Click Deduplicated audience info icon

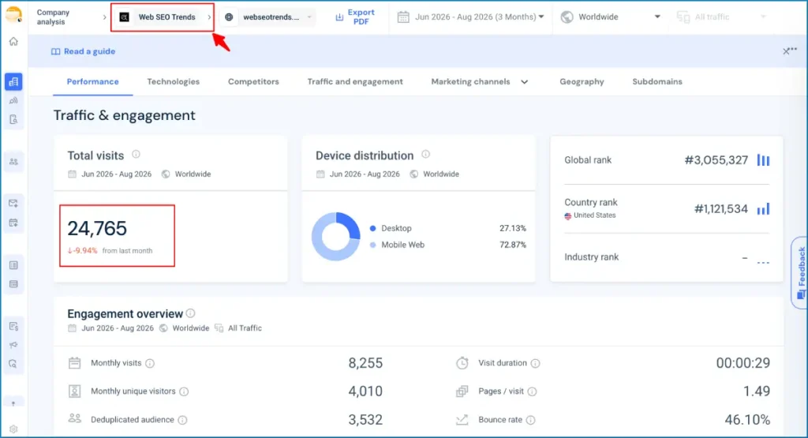tap(182, 420)
